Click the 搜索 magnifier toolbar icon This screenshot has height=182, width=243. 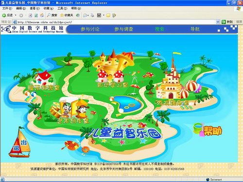pos(49,15)
